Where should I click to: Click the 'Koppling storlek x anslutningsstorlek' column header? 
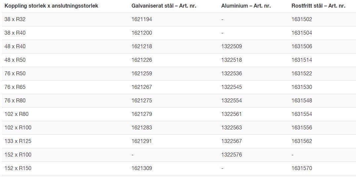51,6
